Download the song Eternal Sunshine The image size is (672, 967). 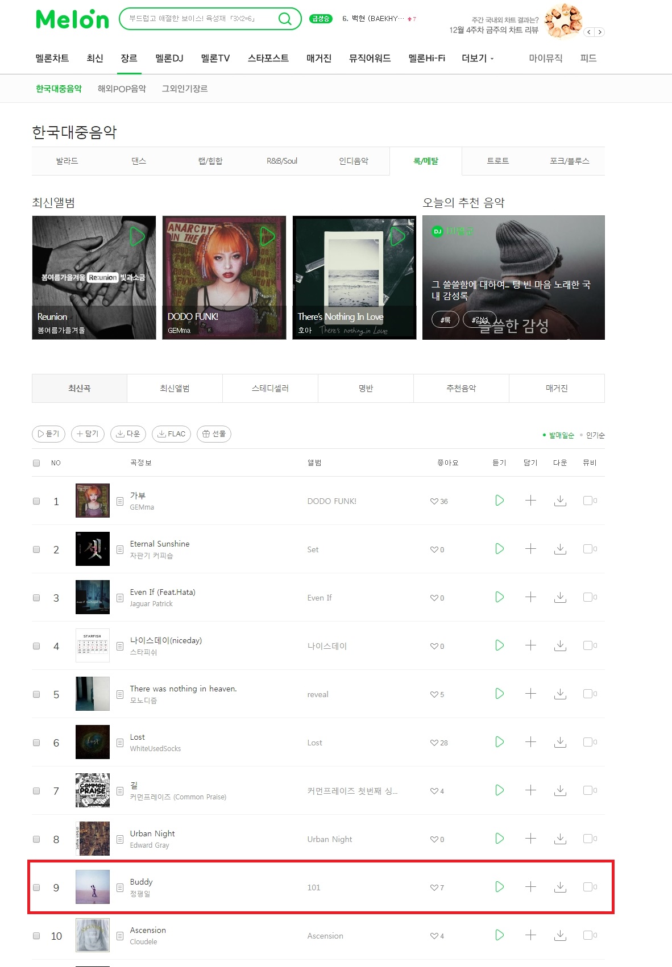pyautogui.click(x=560, y=549)
